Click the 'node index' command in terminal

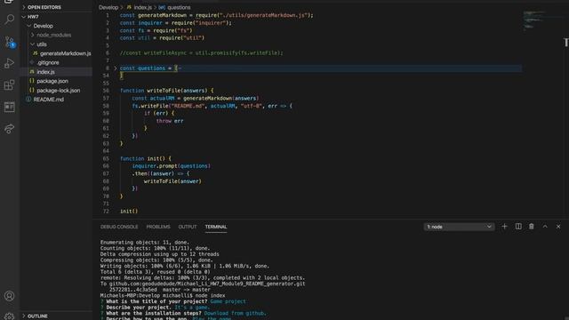210,295
